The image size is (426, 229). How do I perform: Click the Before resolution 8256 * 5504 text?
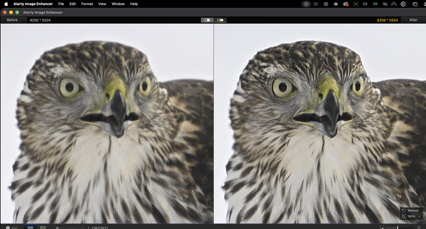[40, 20]
